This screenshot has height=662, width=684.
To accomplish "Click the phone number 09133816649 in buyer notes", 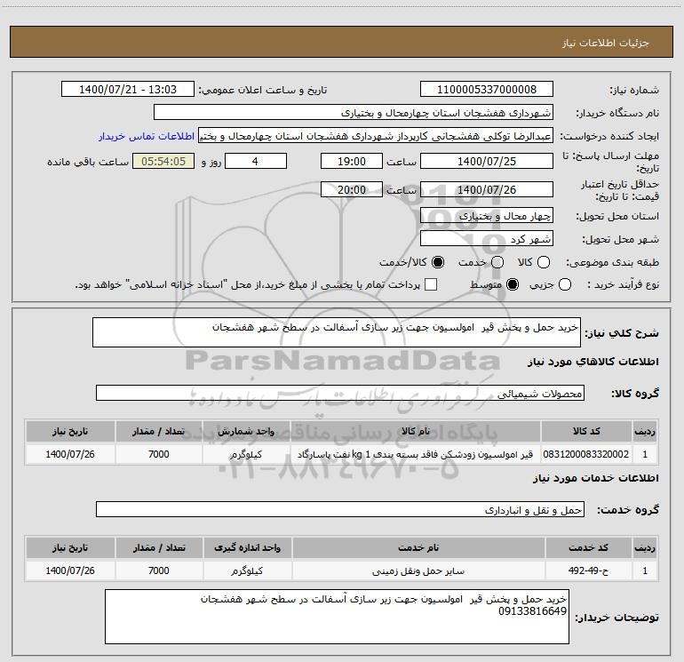I will [x=533, y=611].
